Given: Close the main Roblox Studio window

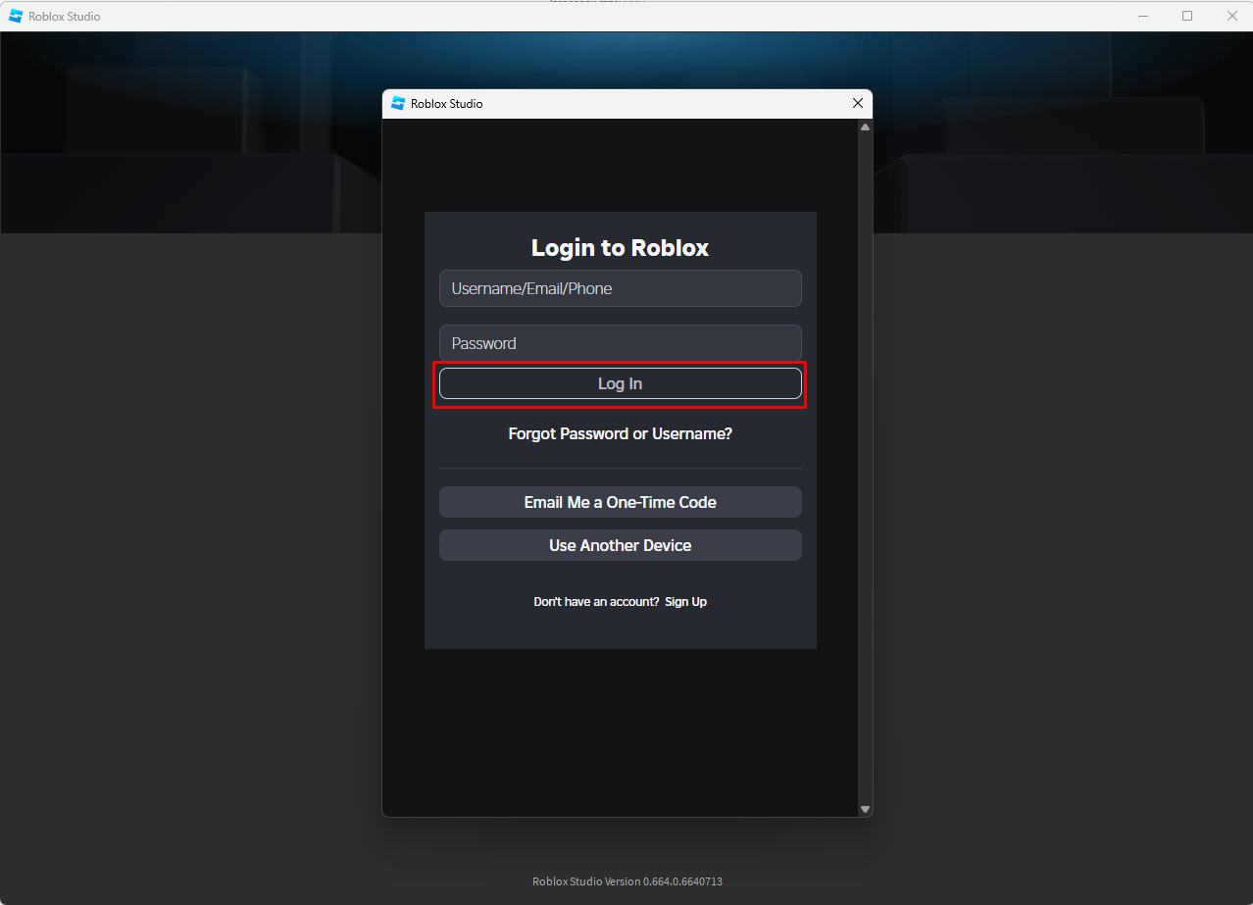Looking at the screenshot, I should [1232, 16].
